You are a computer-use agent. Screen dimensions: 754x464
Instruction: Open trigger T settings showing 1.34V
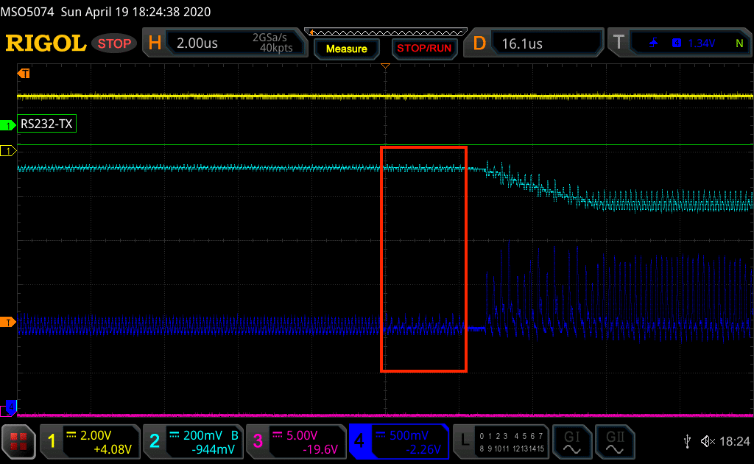[x=677, y=43]
